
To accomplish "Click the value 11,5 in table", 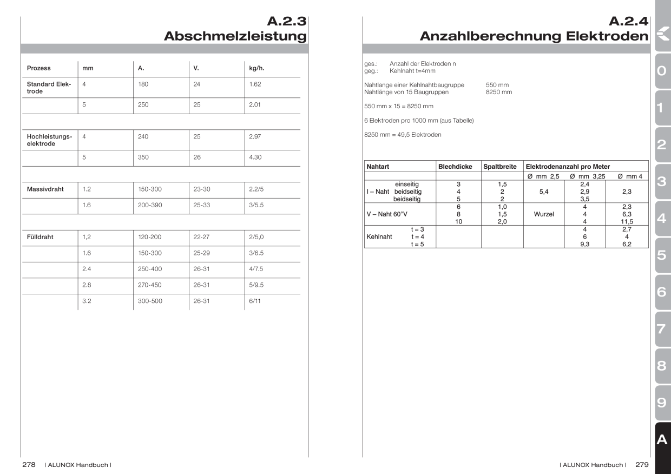I will coord(627,221).
